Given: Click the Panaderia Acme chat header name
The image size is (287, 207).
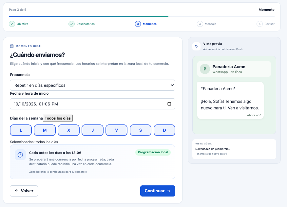Looking at the screenshot, I should coord(229,66).
